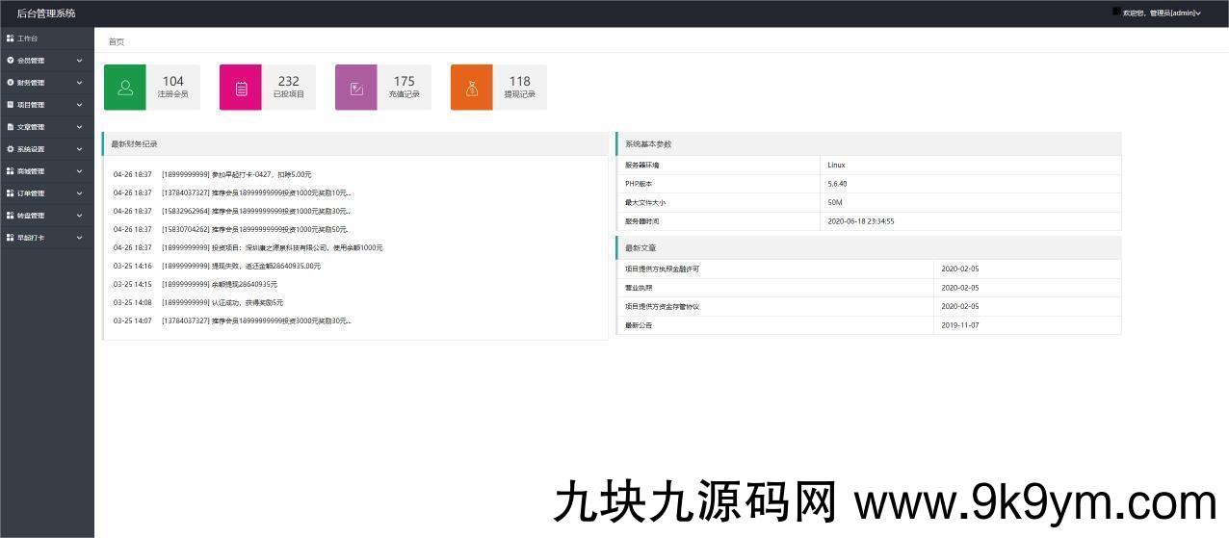Click the 项目管理 icon in sidebar
1229x538 pixels.
coord(10,105)
